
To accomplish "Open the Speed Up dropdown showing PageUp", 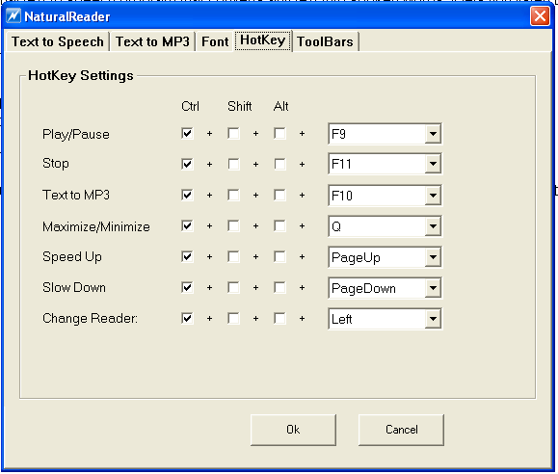I will click(x=433, y=257).
